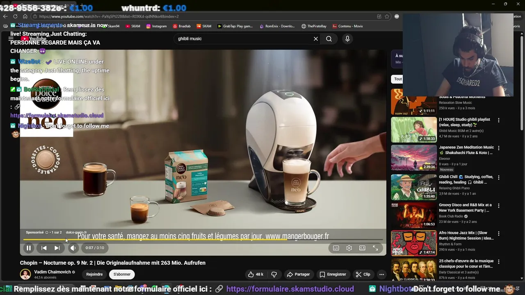Start voice search with the microphone icon
The height and width of the screenshot is (295, 525).
tap(347, 39)
